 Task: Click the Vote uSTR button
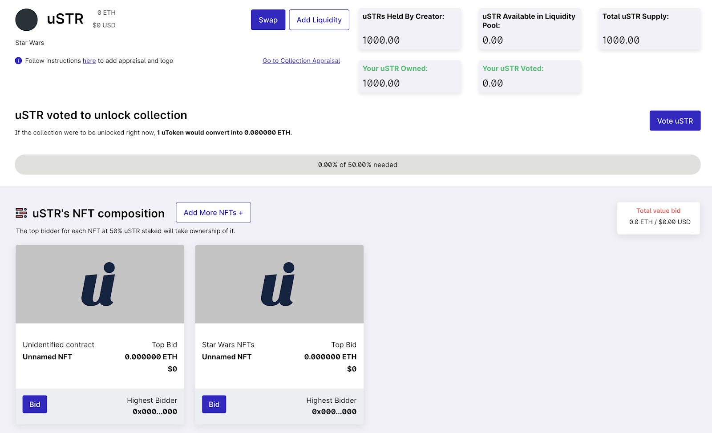(x=675, y=121)
